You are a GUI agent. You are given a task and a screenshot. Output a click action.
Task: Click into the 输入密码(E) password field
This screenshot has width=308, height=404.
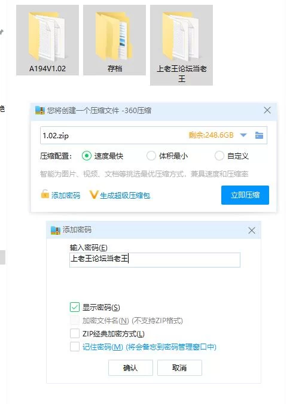[x=155, y=260]
